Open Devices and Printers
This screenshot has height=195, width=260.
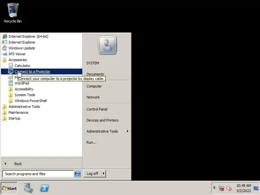(102, 120)
